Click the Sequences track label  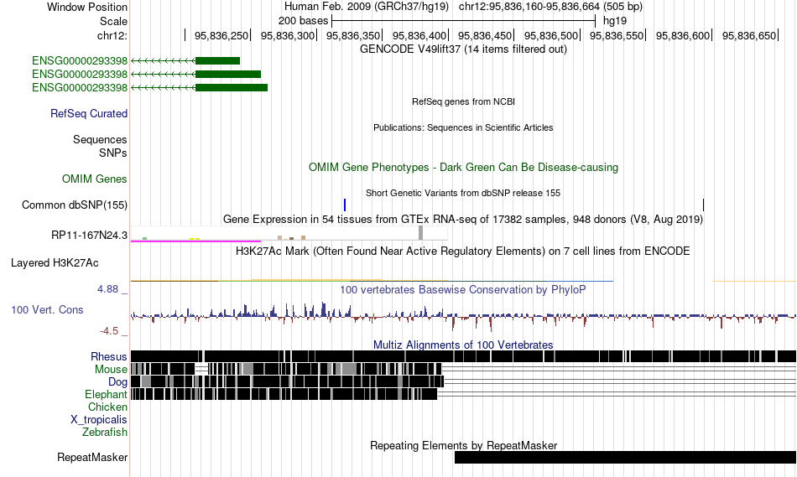[x=100, y=140]
